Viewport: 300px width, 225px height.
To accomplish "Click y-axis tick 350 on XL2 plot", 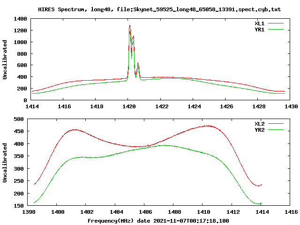I will 19,156.
